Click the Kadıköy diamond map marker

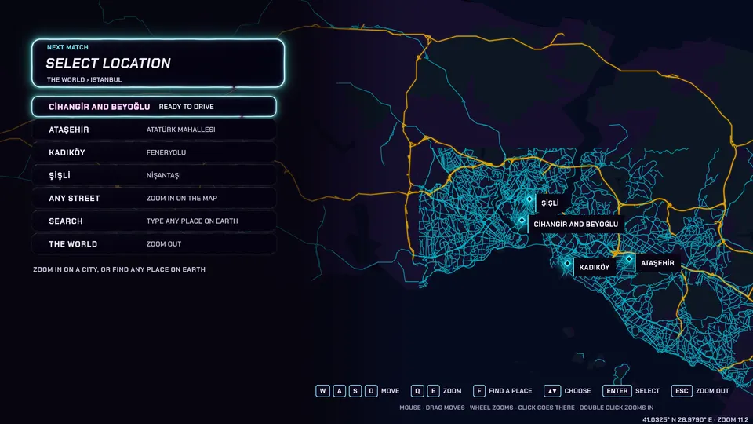click(567, 264)
